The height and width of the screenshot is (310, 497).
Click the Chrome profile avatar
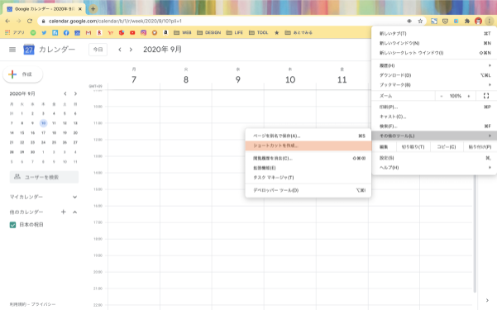click(478, 21)
